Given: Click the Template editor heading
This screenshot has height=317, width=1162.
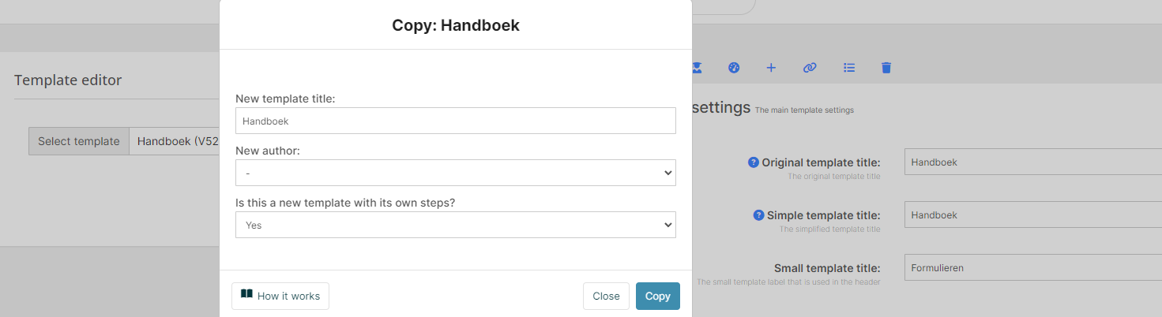Looking at the screenshot, I should pyautogui.click(x=68, y=80).
